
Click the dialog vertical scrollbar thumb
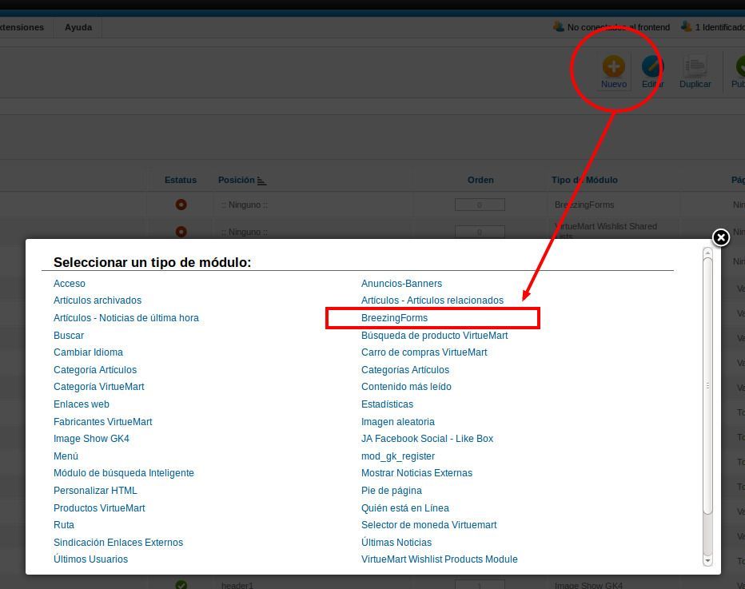707,386
